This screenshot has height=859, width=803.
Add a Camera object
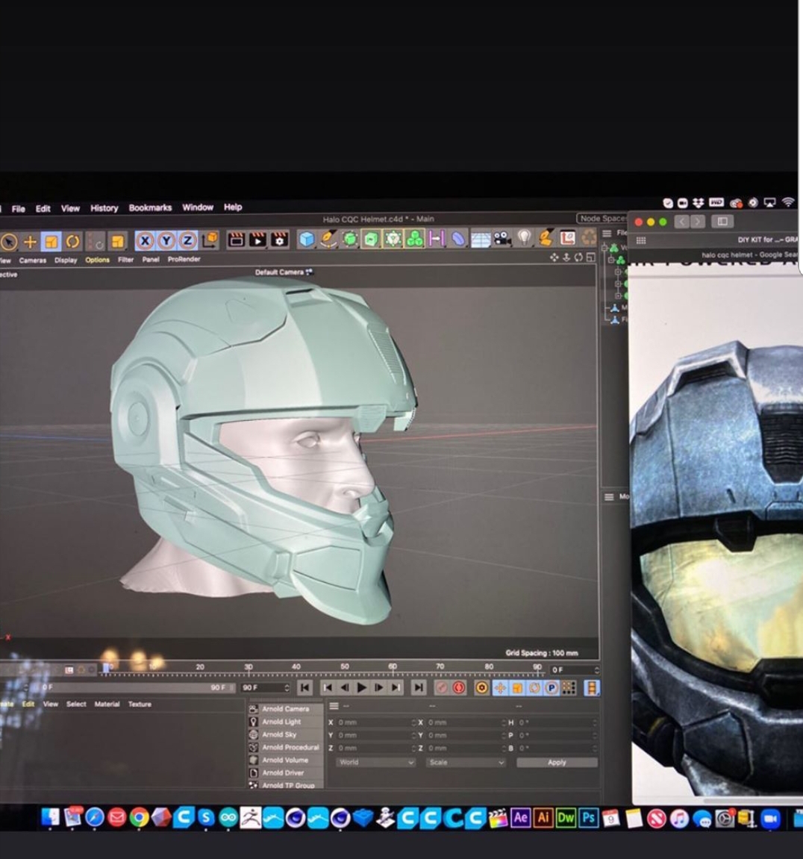point(502,238)
